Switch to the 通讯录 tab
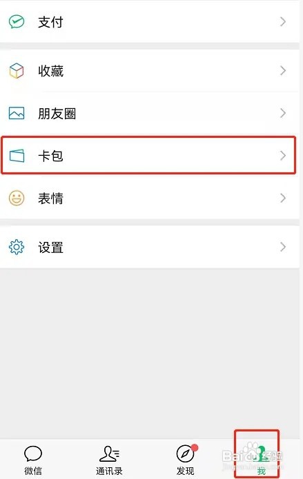The width and height of the screenshot is (303, 479). point(109,460)
